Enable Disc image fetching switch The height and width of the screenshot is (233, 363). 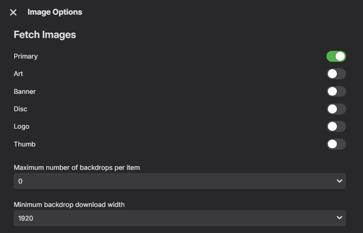click(x=336, y=109)
